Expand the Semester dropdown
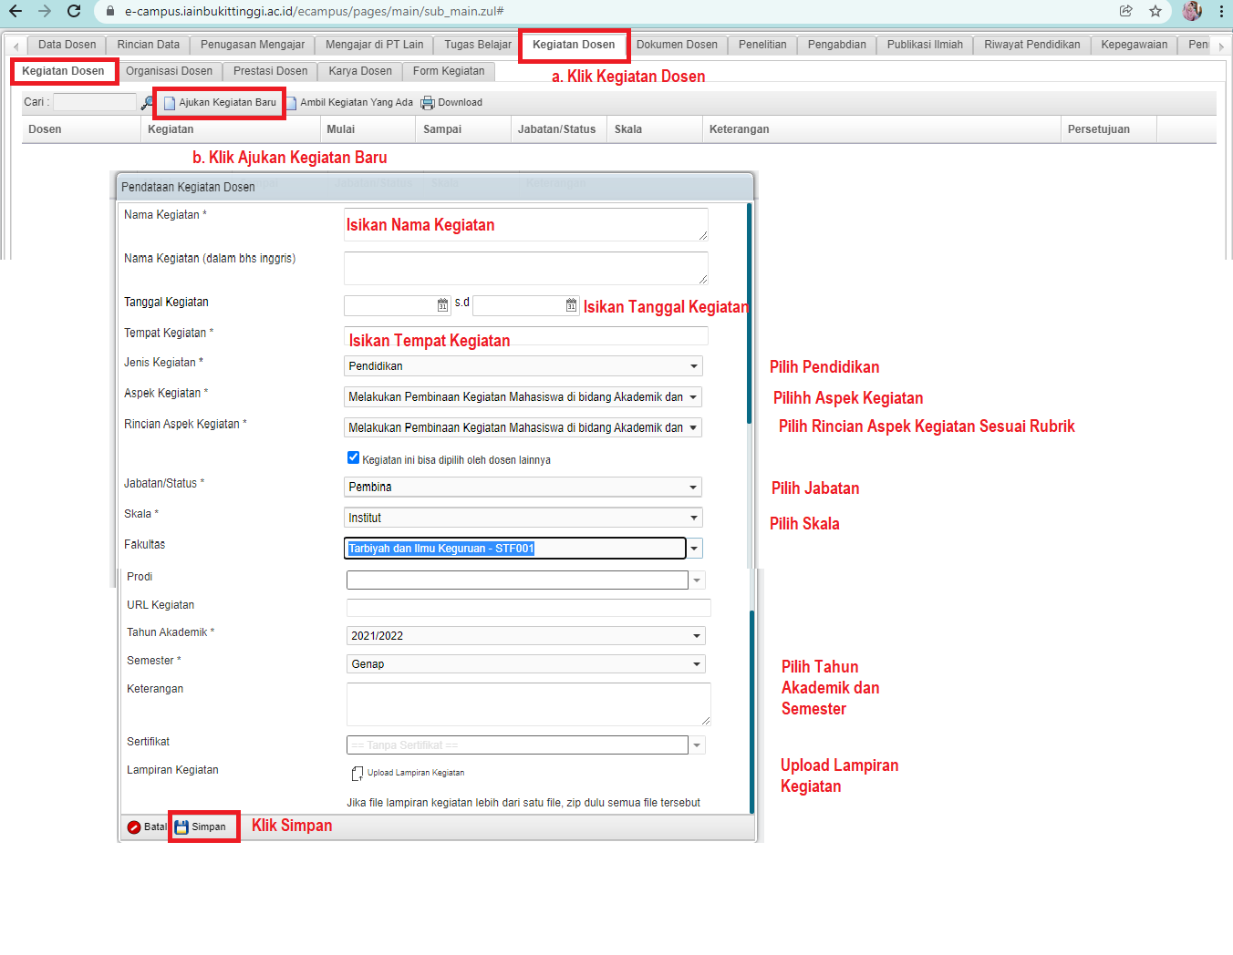 [x=696, y=664]
